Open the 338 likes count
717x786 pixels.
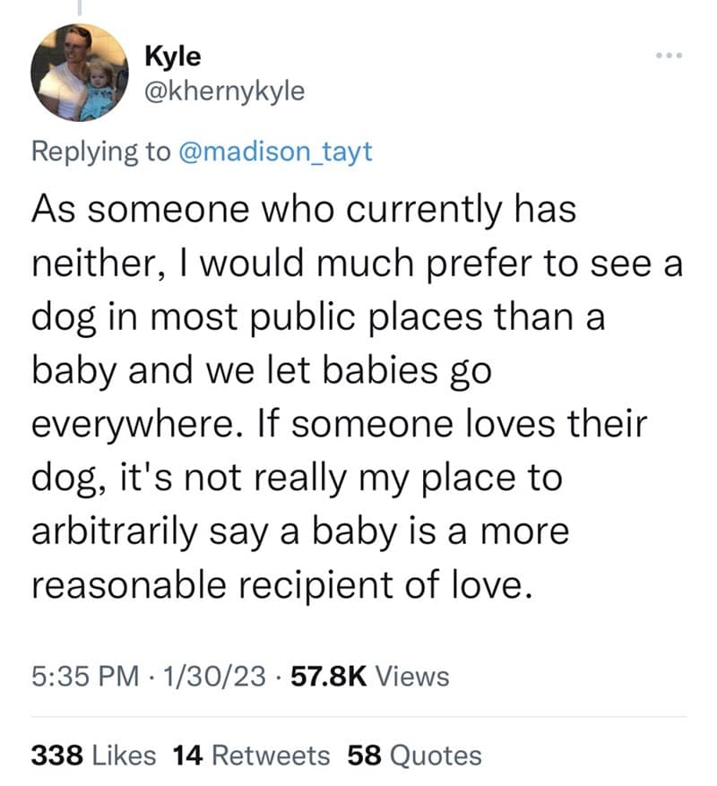tap(59, 756)
